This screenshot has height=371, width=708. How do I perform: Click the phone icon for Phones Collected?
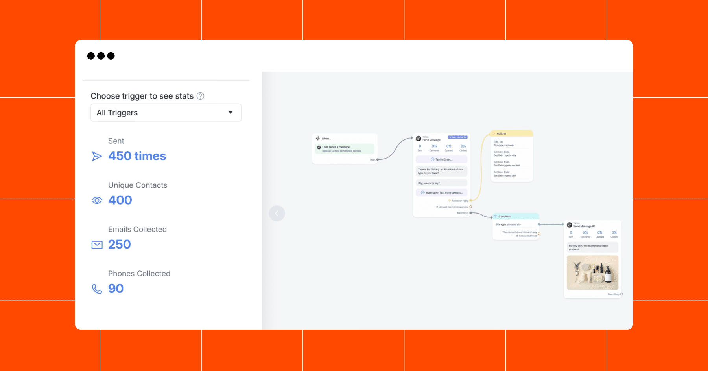97,289
